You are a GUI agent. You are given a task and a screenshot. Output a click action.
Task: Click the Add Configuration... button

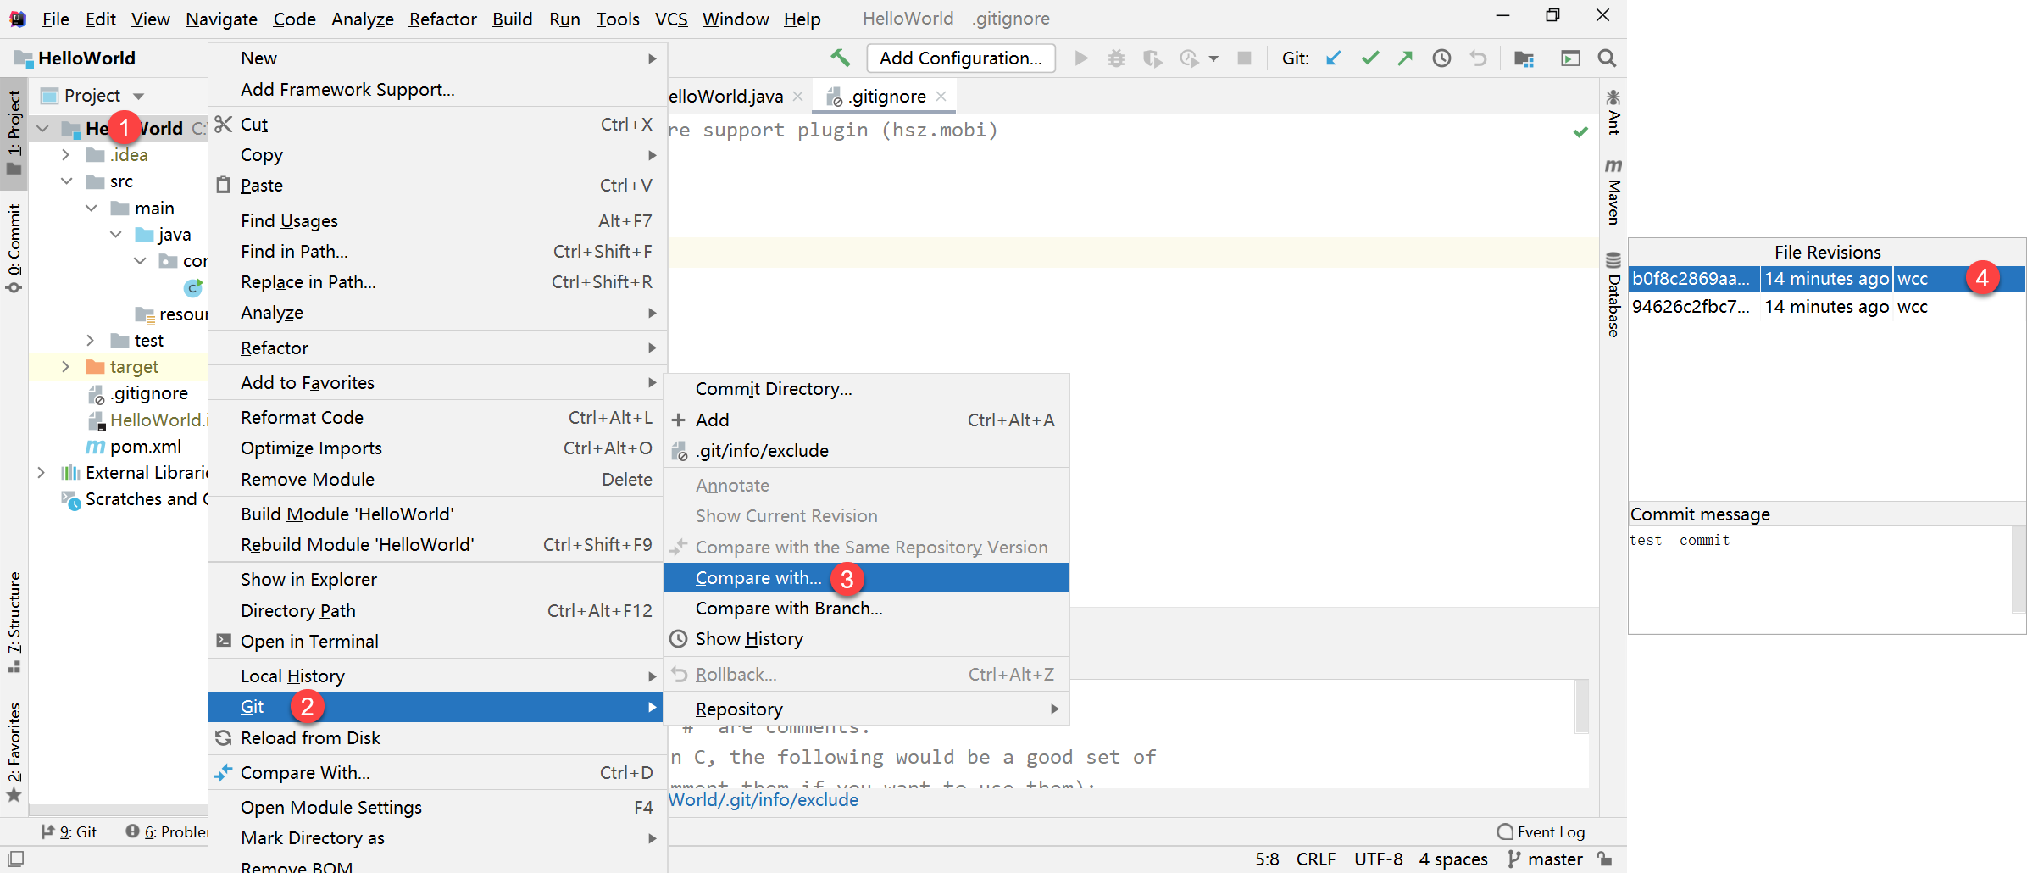[x=961, y=58]
